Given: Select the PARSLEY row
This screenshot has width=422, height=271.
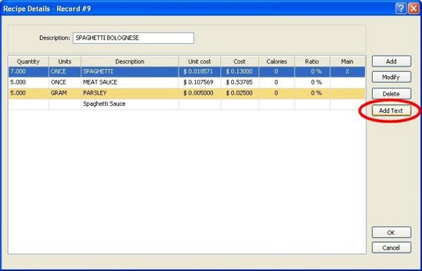Looking at the screenshot, I should pos(187,93).
